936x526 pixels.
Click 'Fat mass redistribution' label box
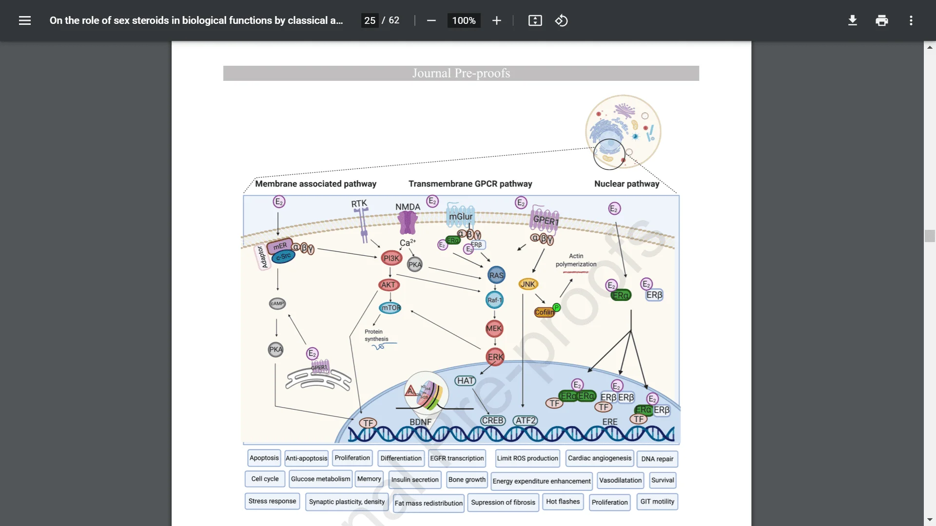point(429,503)
